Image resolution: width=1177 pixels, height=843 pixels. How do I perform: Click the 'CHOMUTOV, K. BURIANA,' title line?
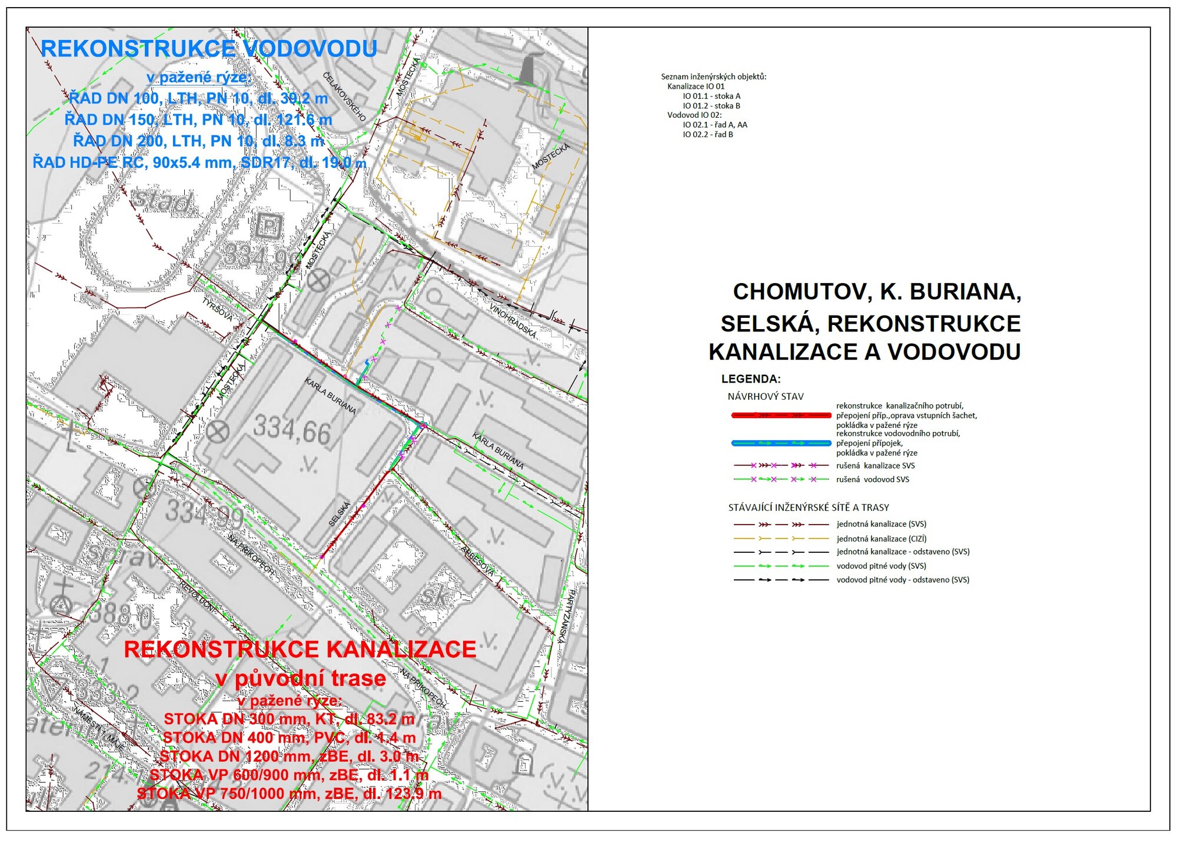(x=877, y=292)
